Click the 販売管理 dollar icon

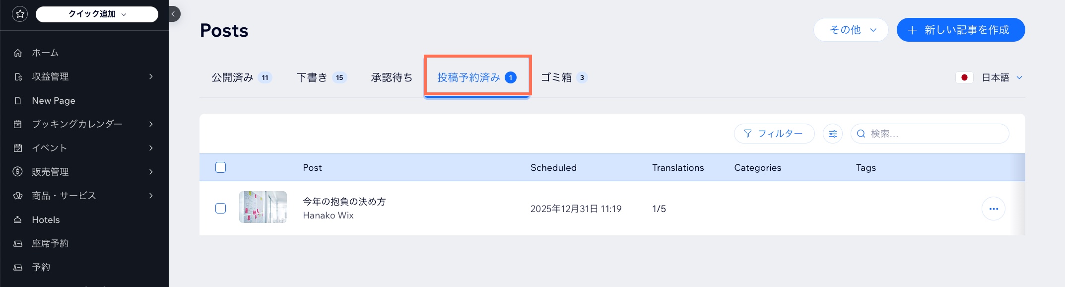point(18,172)
